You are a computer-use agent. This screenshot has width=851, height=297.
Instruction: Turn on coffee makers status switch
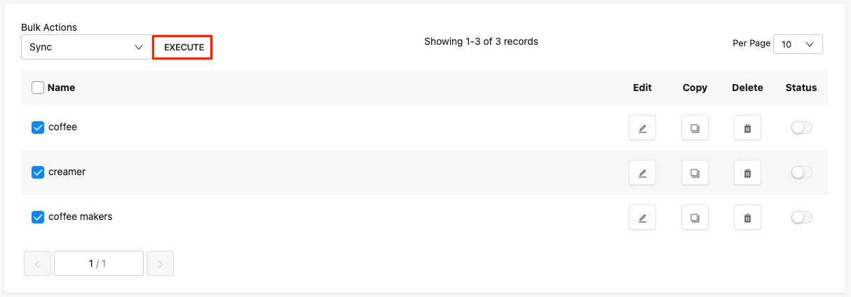801,217
